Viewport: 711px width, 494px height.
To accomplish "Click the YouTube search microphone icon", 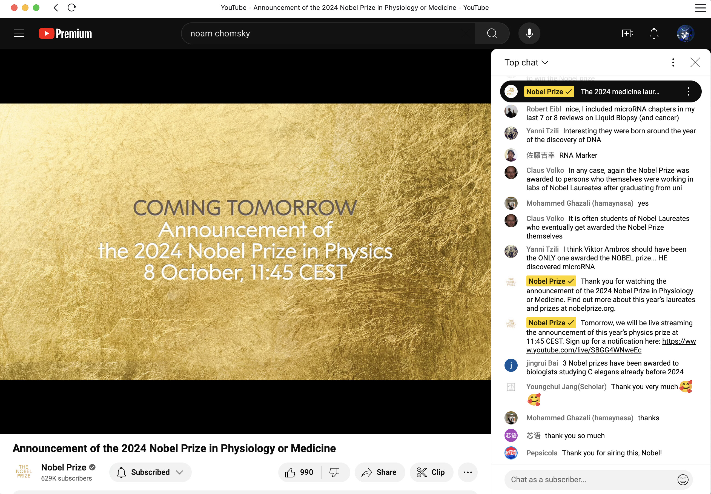I will [x=529, y=33].
